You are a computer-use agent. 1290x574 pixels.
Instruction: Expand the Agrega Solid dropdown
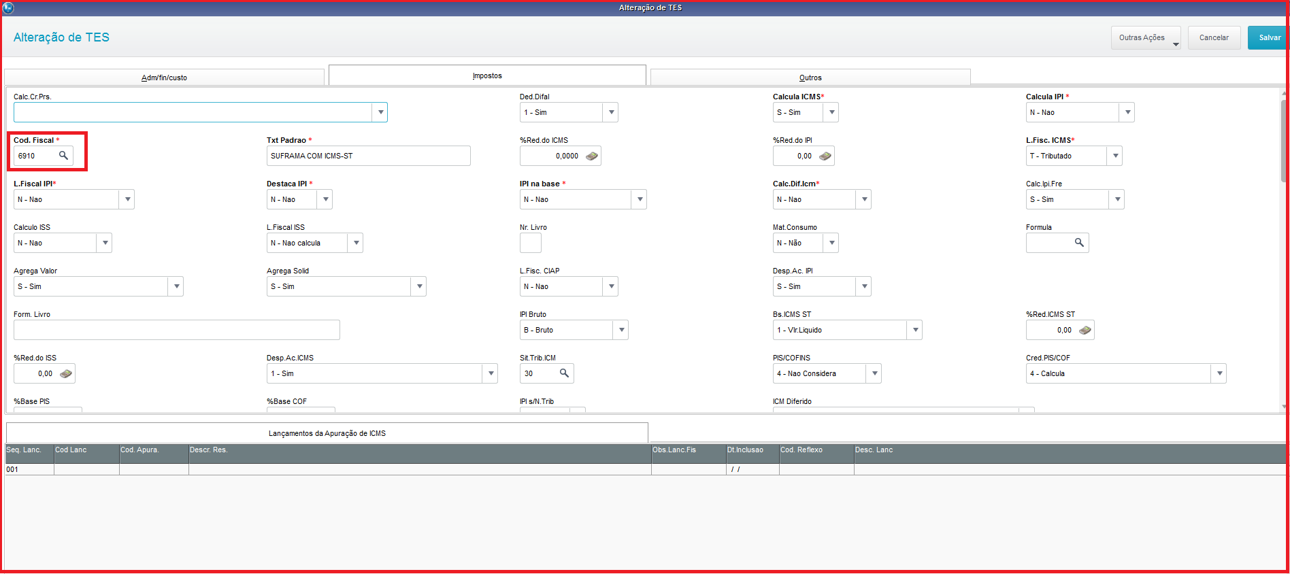418,286
